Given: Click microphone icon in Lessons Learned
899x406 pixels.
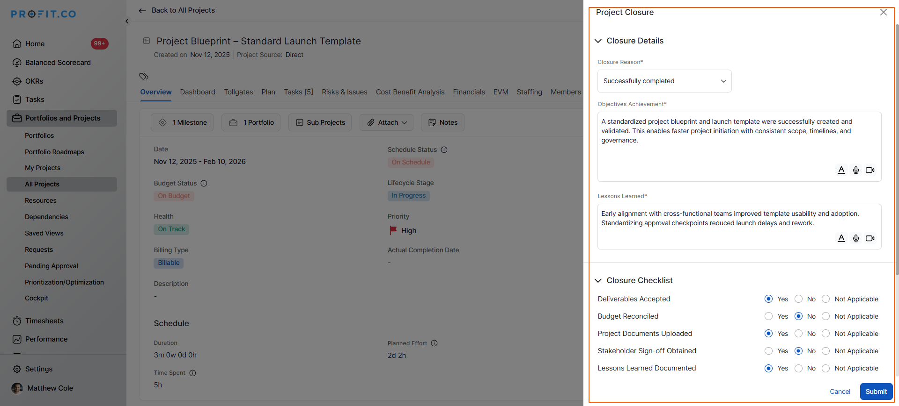Looking at the screenshot, I should click(x=856, y=238).
